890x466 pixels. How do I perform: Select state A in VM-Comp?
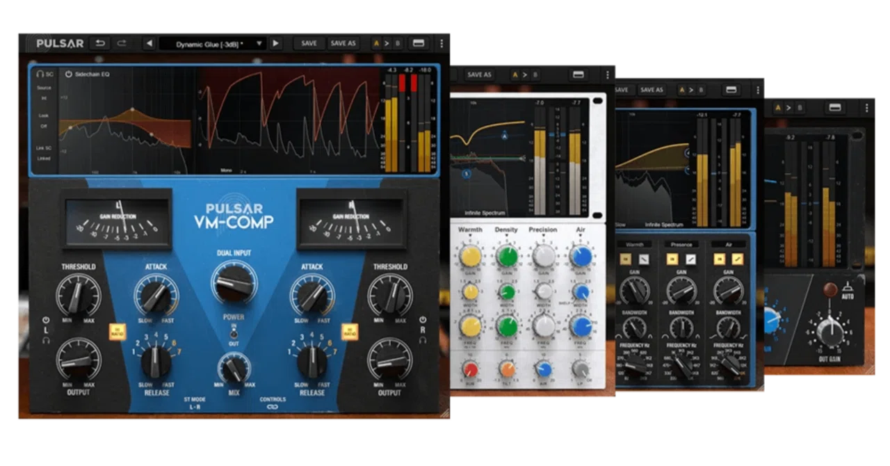(x=377, y=43)
